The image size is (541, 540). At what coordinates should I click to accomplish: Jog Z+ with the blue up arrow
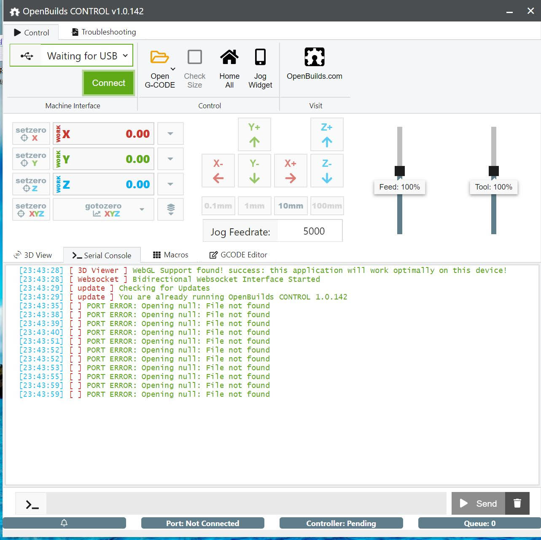(327, 134)
